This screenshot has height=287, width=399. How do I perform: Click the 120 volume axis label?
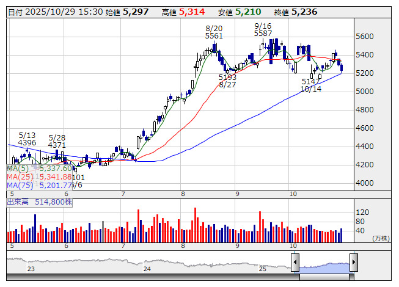pyautogui.click(x=362, y=213)
